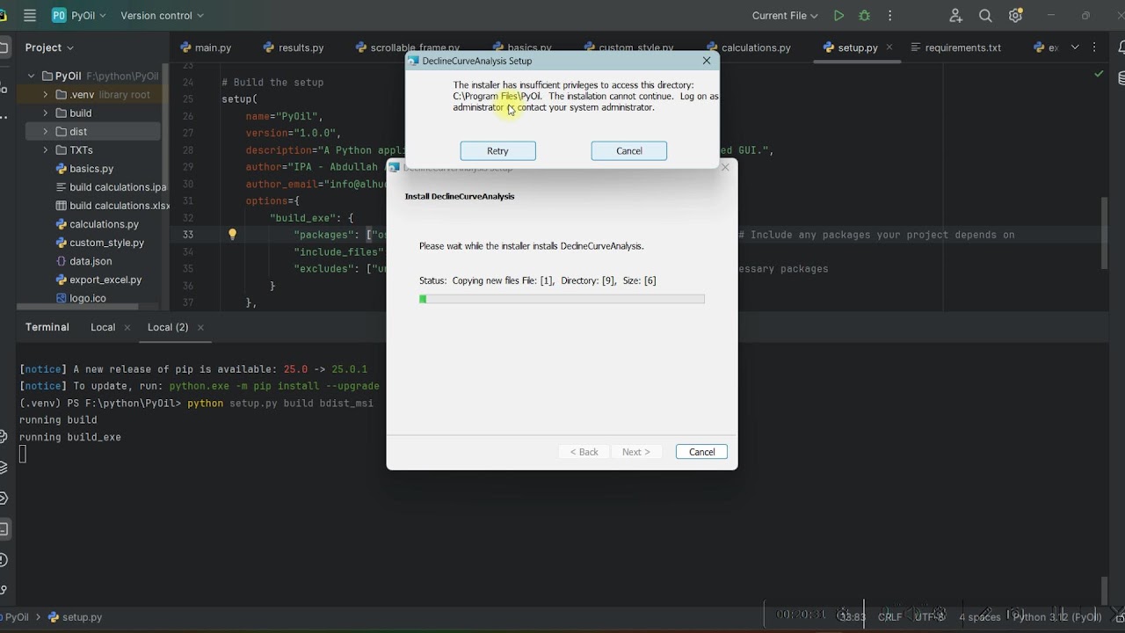Close the Local (2) terminal tab
1125x633 pixels.
coord(200,327)
